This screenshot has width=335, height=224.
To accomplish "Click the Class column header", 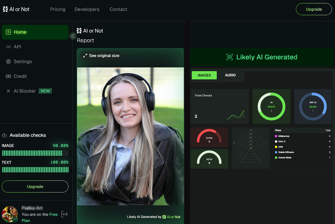I will tap(278, 130).
